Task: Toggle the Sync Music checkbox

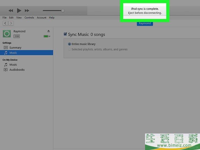Action: [x=65, y=34]
